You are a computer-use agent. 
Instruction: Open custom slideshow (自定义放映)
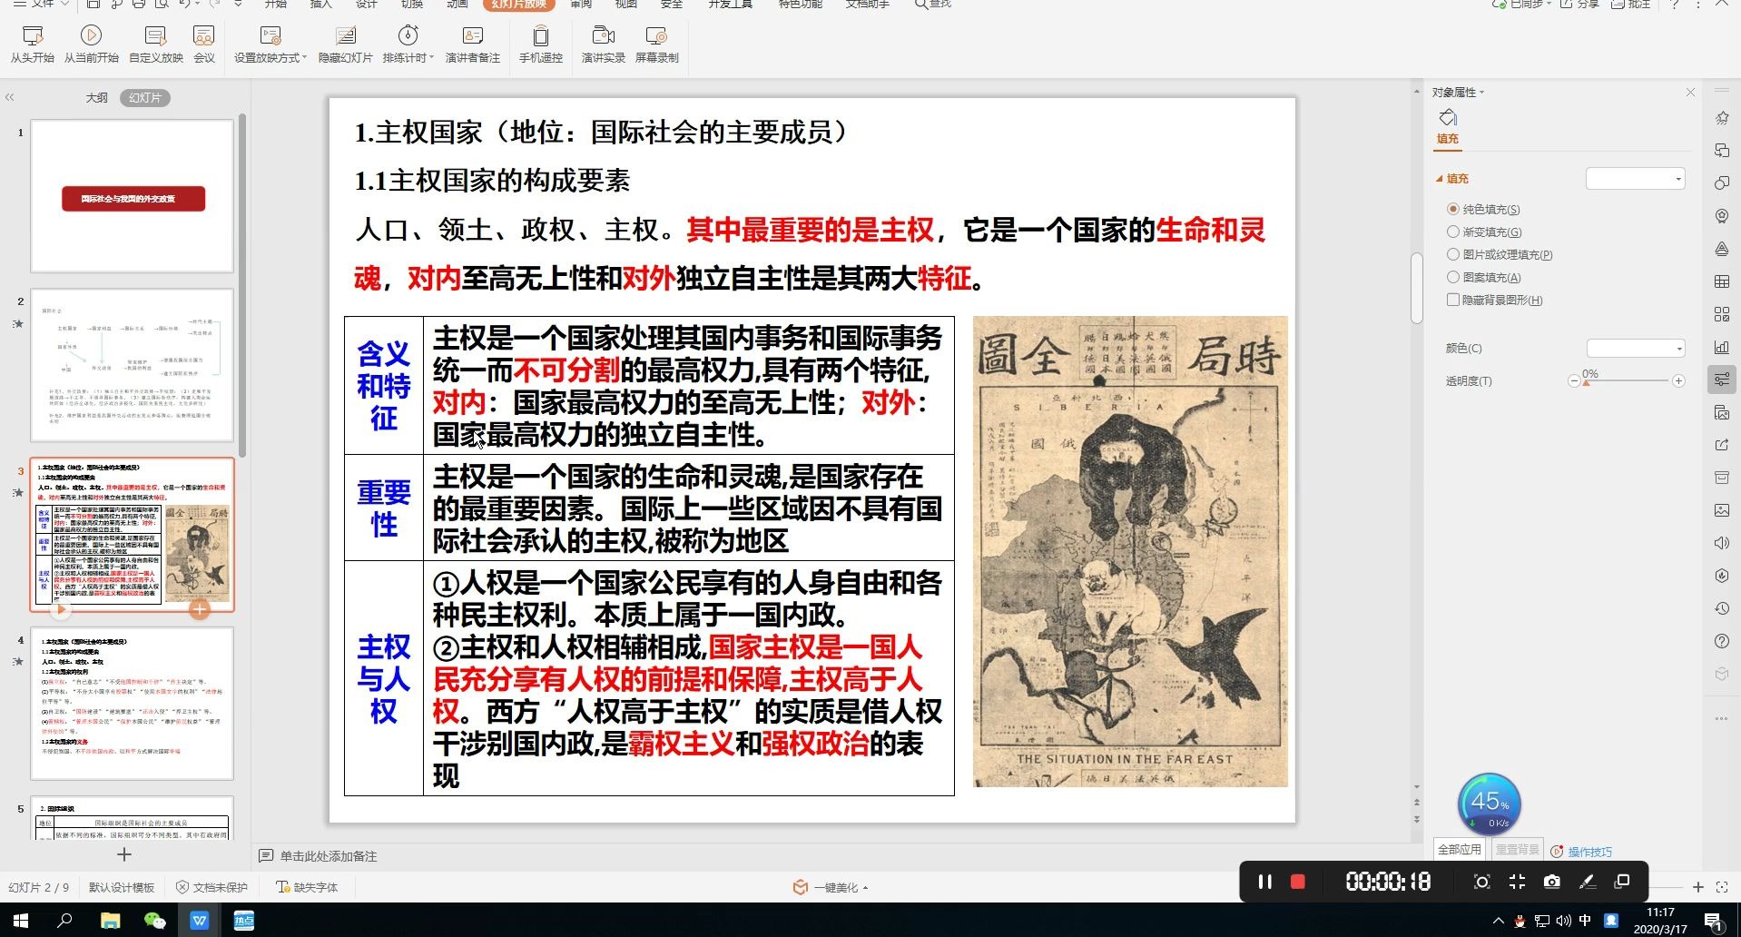tap(156, 44)
